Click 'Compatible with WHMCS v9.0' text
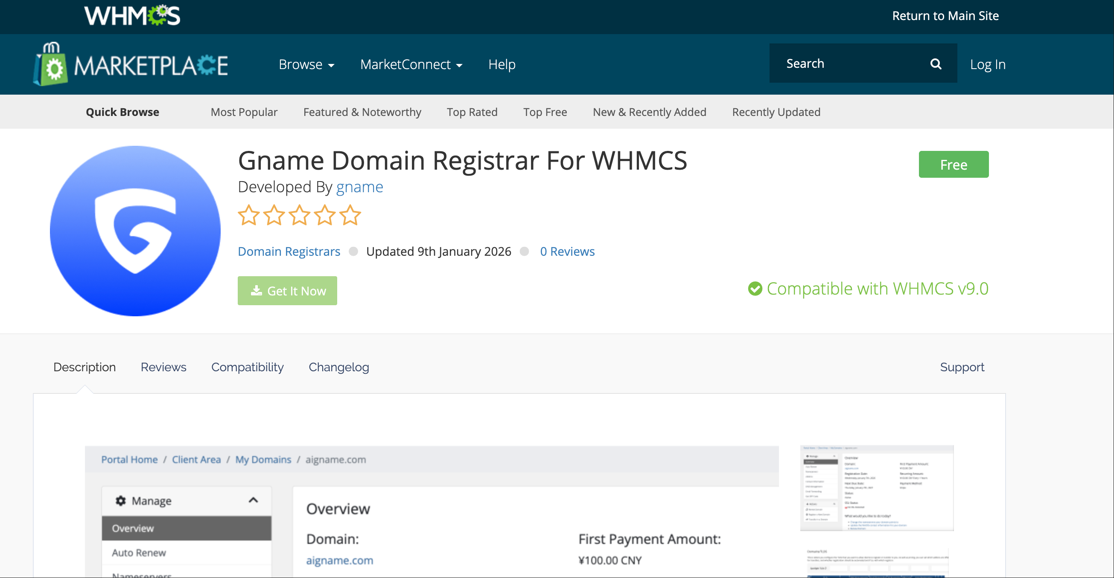The width and height of the screenshot is (1114, 578). (878, 289)
